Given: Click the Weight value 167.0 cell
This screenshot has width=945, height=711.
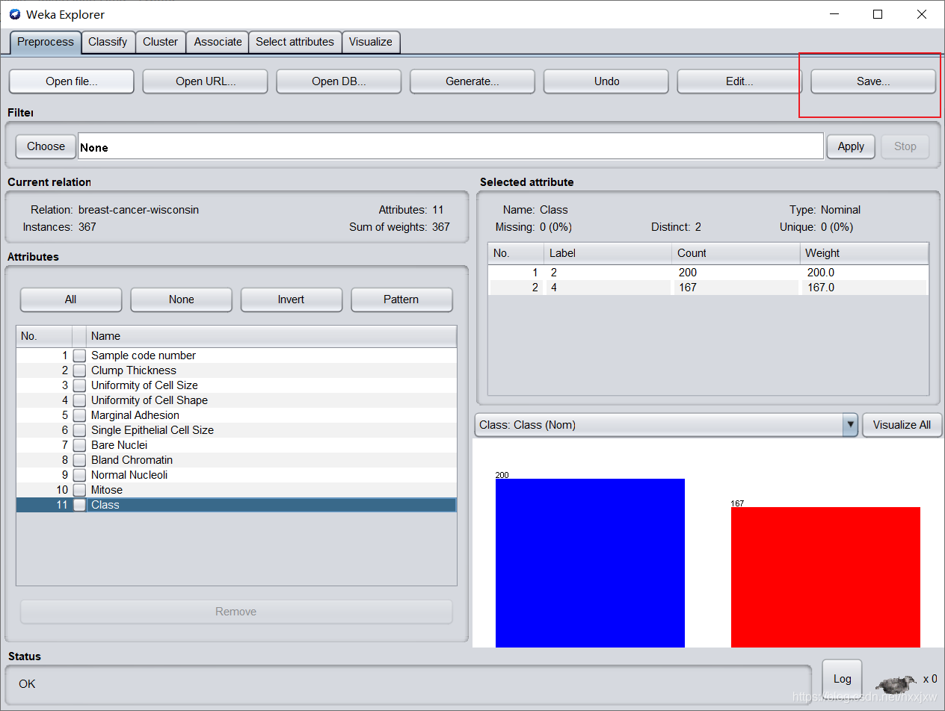Looking at the screenshot, I should (x=864, y=288).
